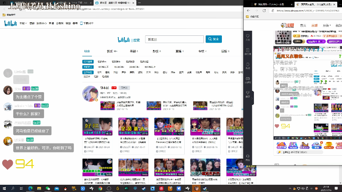Open File Explorer from the taskbar

click(x=39, y=189)
